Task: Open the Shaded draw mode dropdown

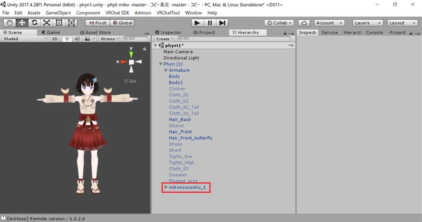Action: point(25,38)
